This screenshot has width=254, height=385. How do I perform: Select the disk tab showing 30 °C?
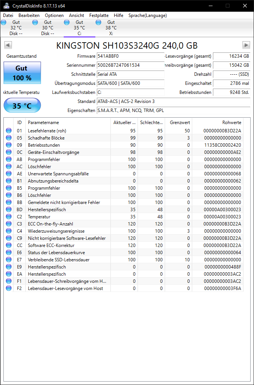47,28
